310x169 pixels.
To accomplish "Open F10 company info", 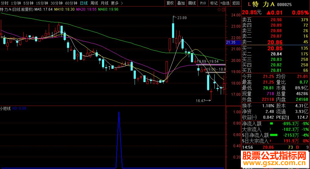I will [203, 3].
